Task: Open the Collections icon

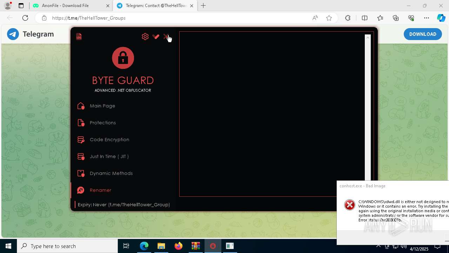Action: [396, 18]
